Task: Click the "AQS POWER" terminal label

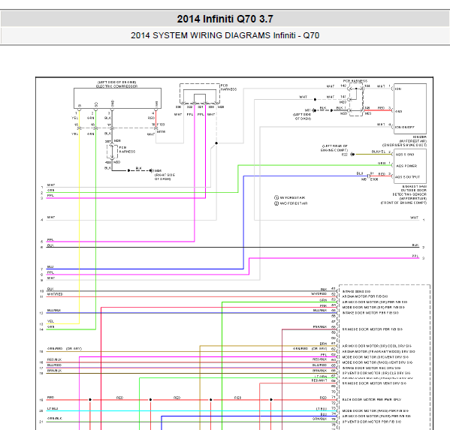Action: click(406, 166)
